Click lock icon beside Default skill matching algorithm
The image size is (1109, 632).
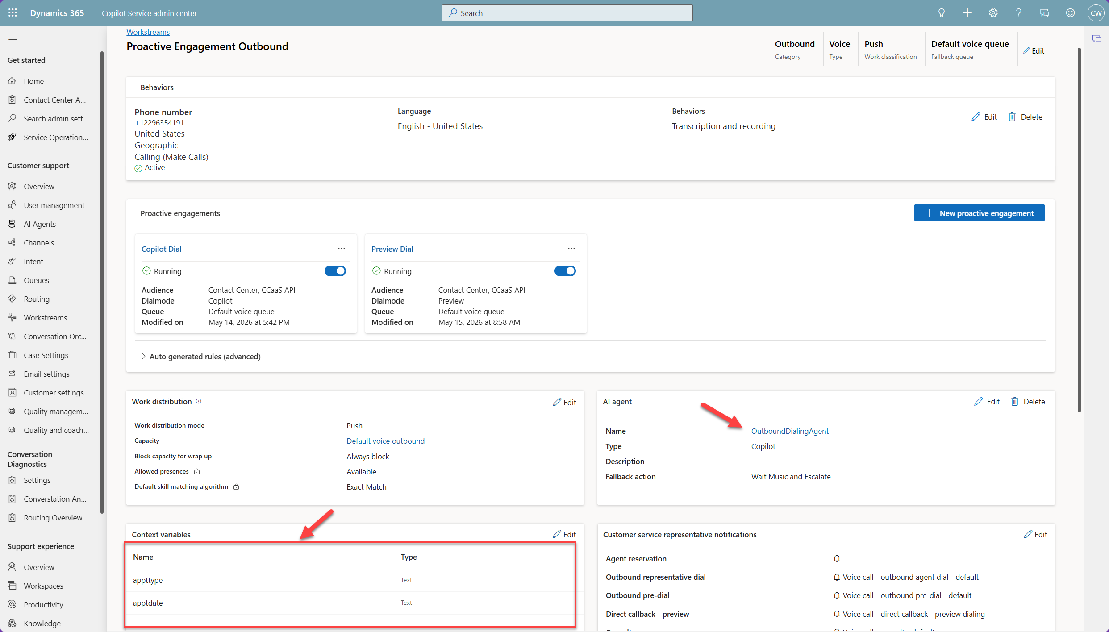click(236, 487)
